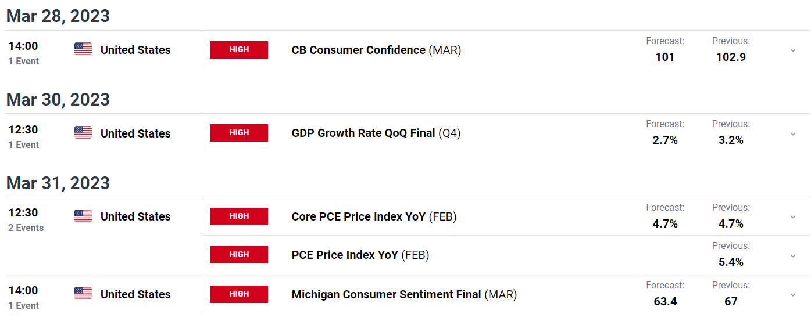811x325 pixels.
Task: Click the US flag in the GDP Growth Rate row
Action: 83,132
